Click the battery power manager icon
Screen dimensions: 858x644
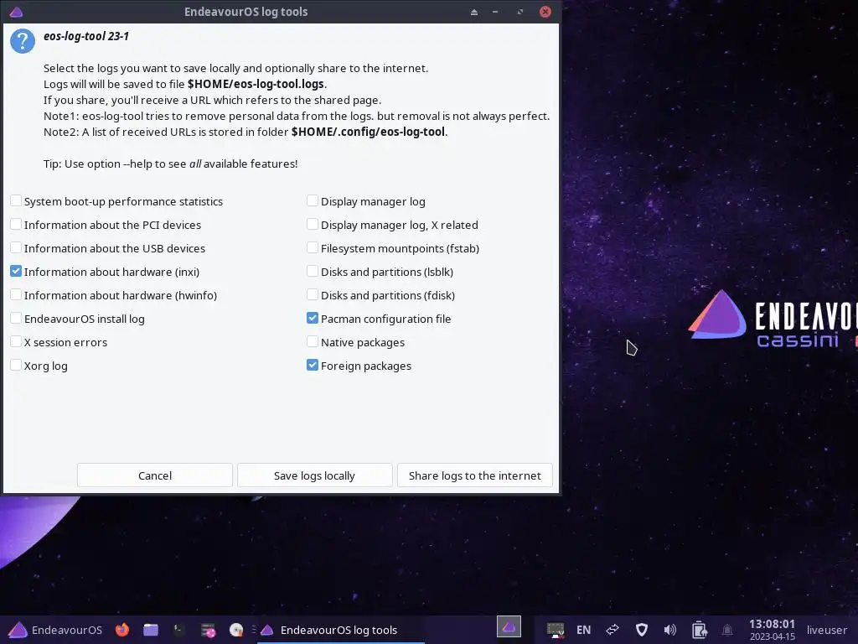click(700, 630)
